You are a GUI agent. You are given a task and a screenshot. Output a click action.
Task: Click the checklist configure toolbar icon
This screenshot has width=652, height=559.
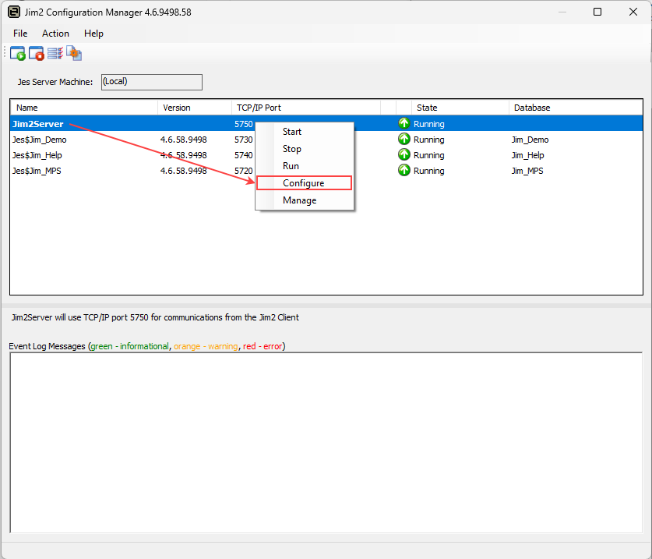click(x=55, y=54)
